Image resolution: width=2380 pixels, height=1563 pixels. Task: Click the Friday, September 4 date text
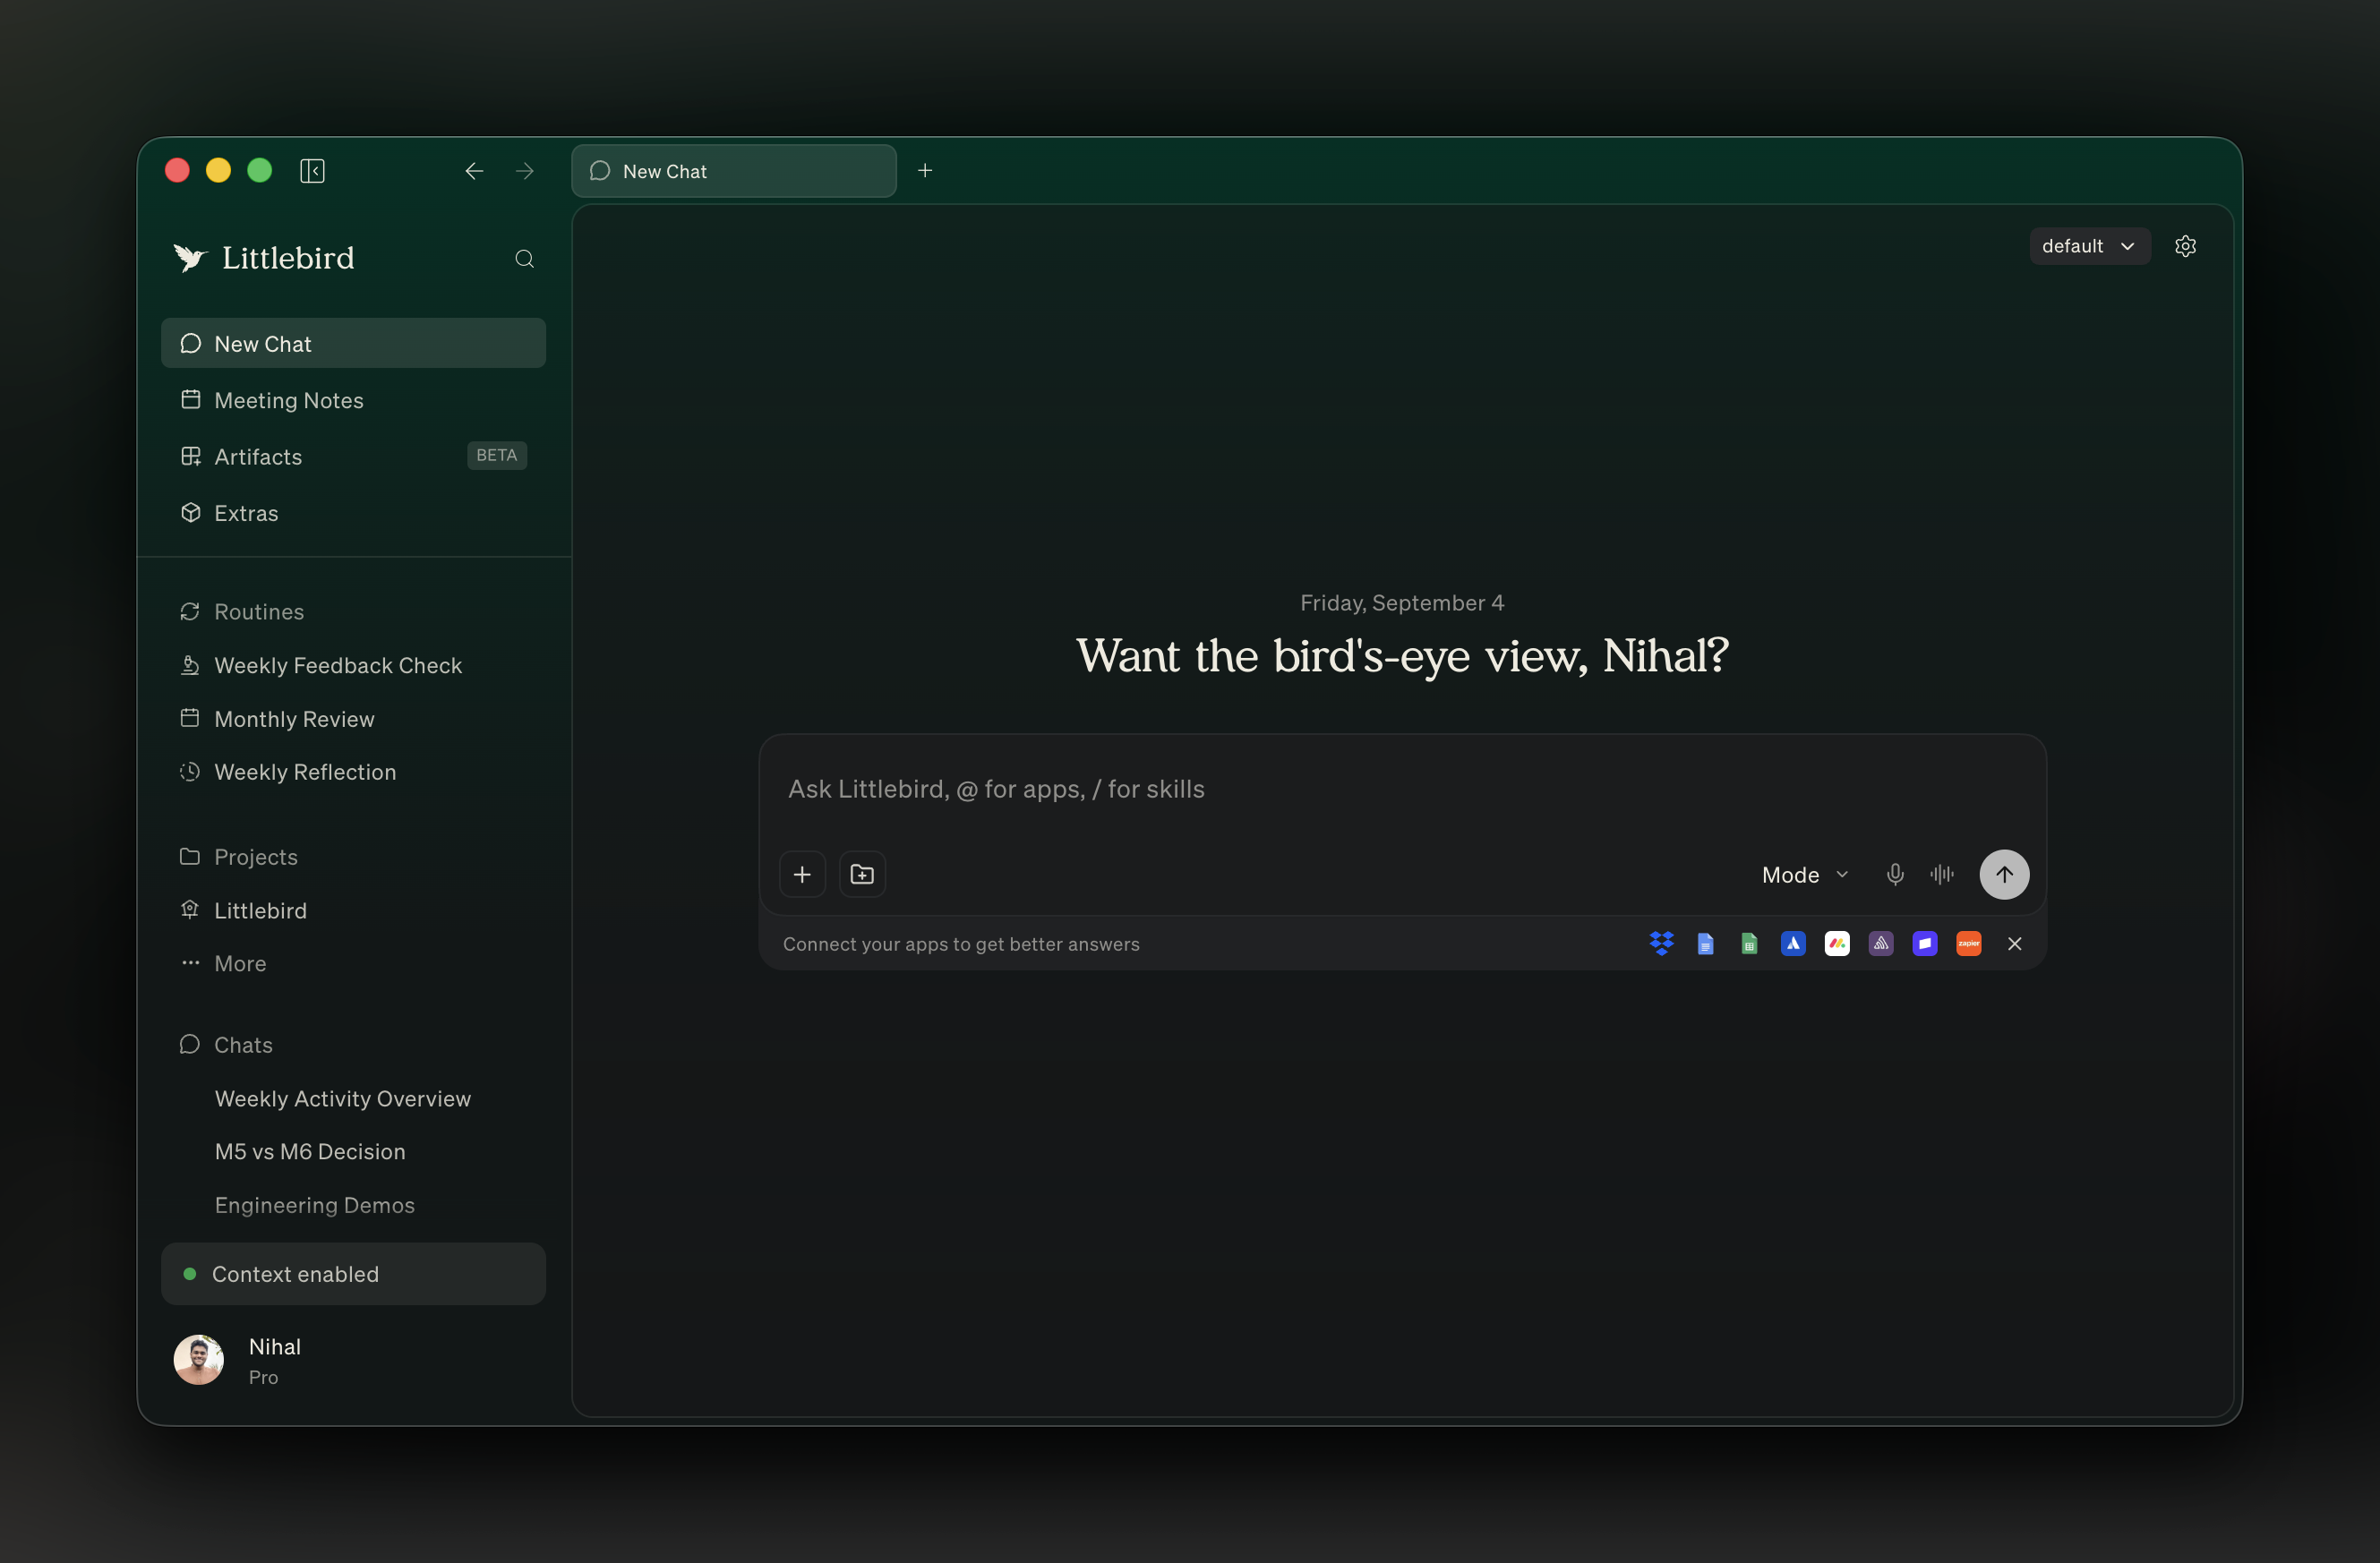pyautogui.click(x=1402, y=603)
